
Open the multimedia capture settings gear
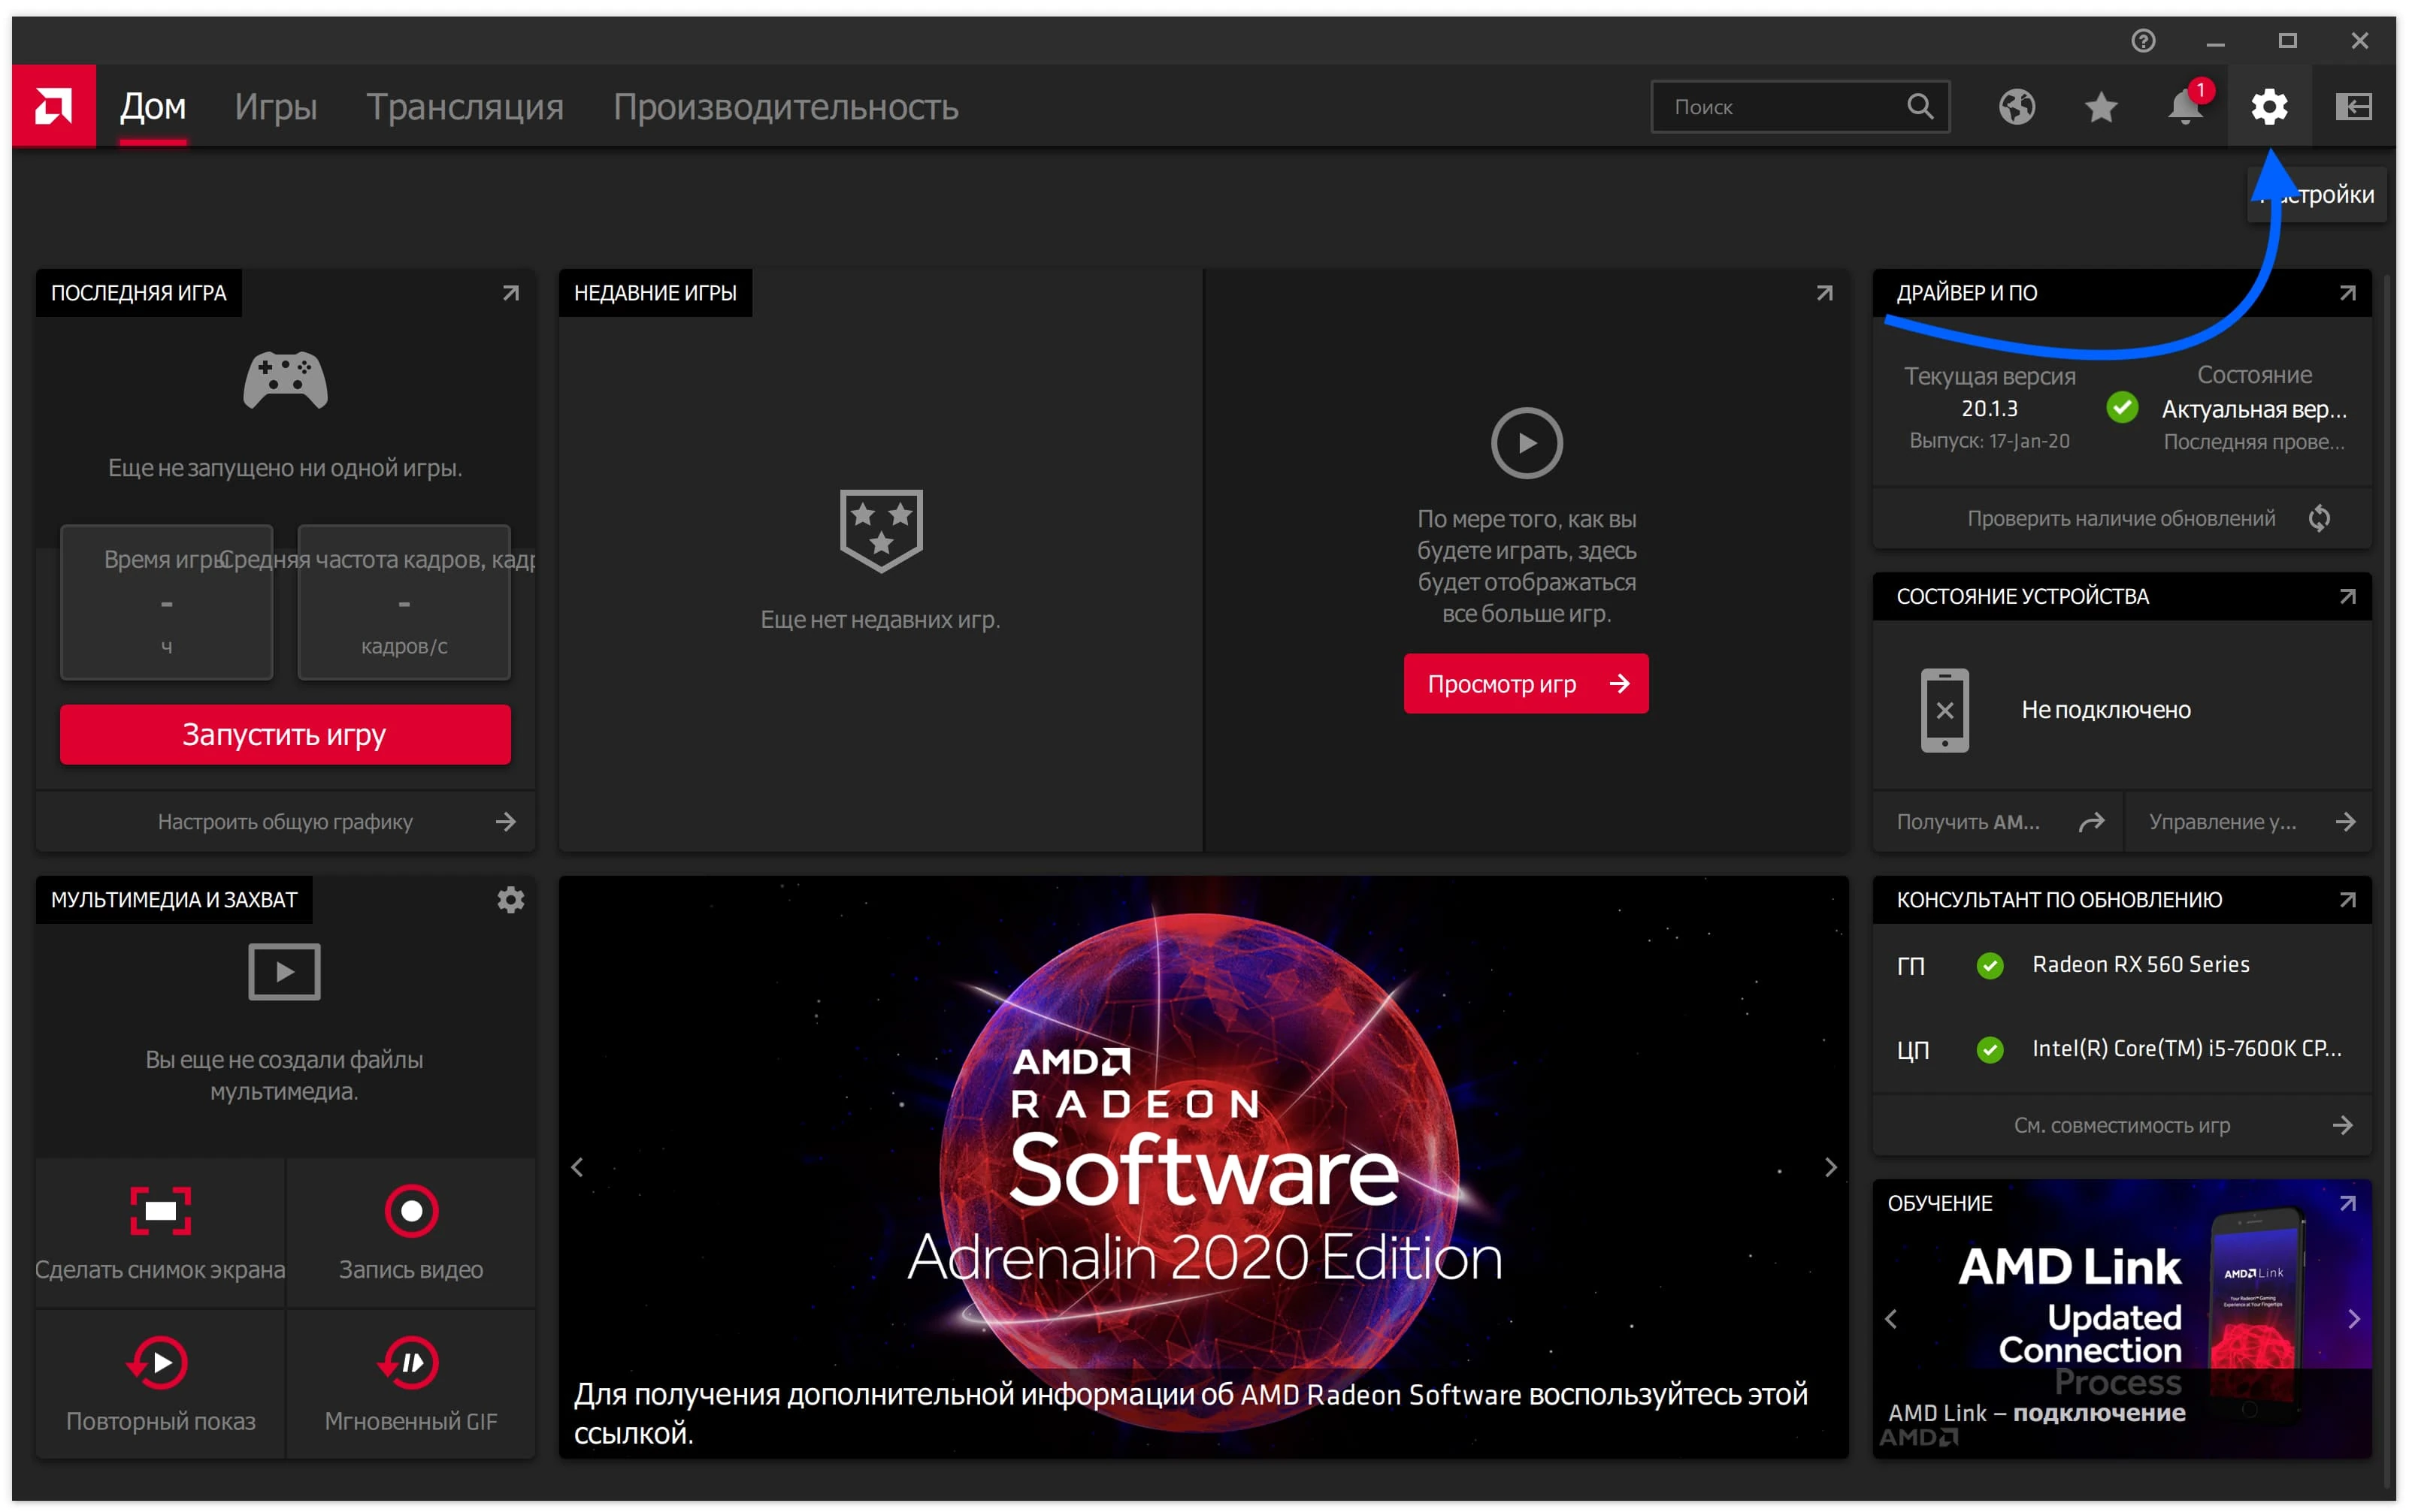(510, 899)
